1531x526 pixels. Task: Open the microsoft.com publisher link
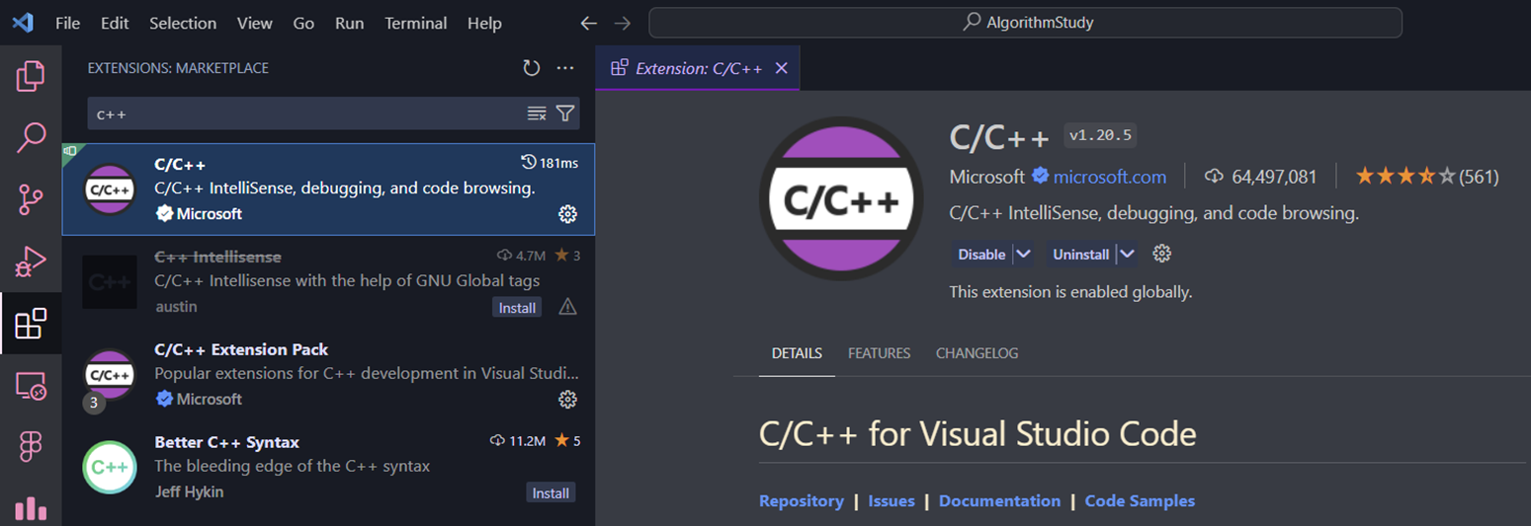(x=1109, y=177)
